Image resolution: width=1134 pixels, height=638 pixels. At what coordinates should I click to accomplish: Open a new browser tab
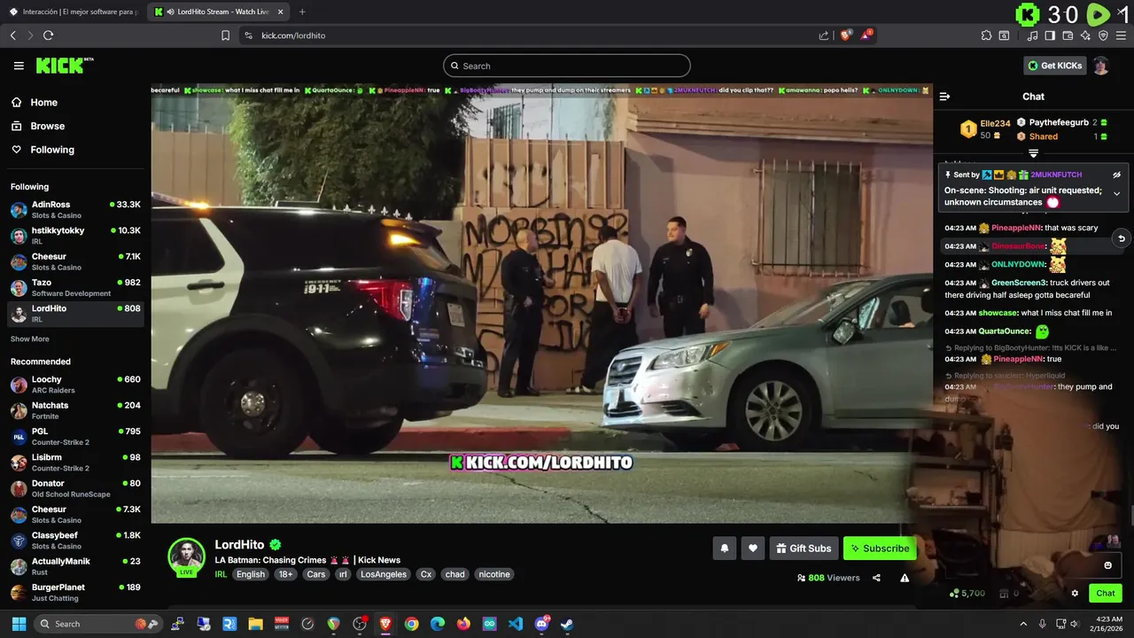302,12
